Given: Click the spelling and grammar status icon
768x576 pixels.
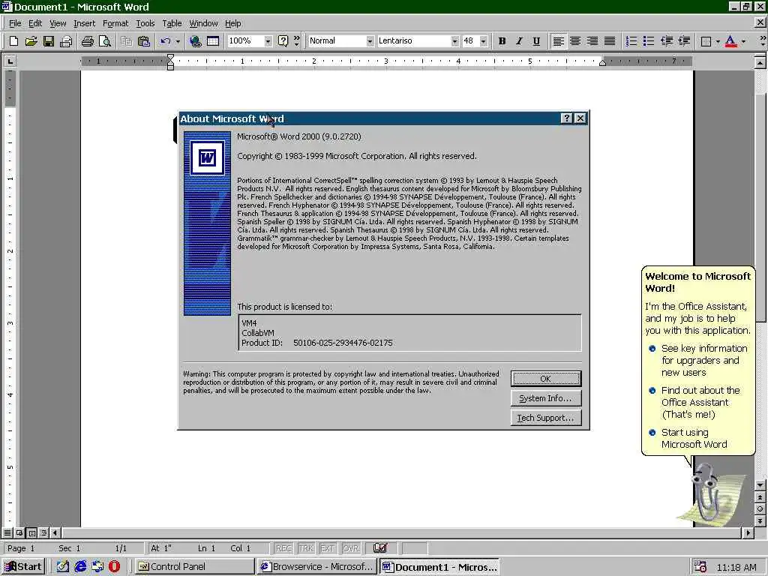Looking at the screenshot, I should tap(380, 548).
